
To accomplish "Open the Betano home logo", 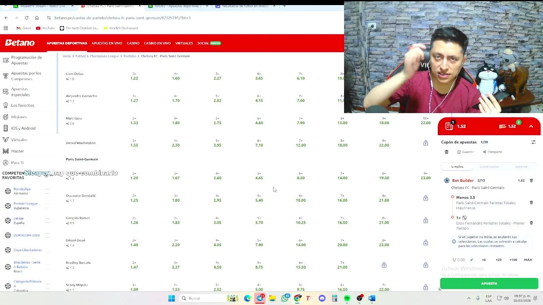I will (x=20, y=43).
